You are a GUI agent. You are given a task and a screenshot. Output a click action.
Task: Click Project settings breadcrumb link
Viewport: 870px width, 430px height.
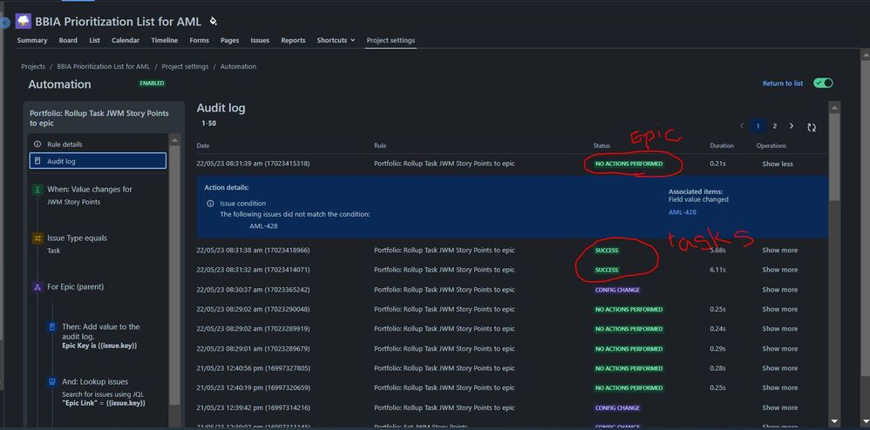coord(186,66)
